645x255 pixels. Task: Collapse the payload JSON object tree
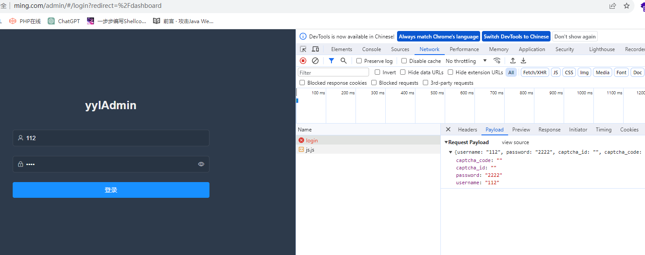coord(451,152)
